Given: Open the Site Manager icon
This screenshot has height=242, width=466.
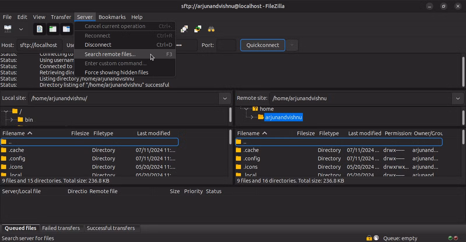Looking at the screenshot, I should pyautogui.click(x=8, y=29).
